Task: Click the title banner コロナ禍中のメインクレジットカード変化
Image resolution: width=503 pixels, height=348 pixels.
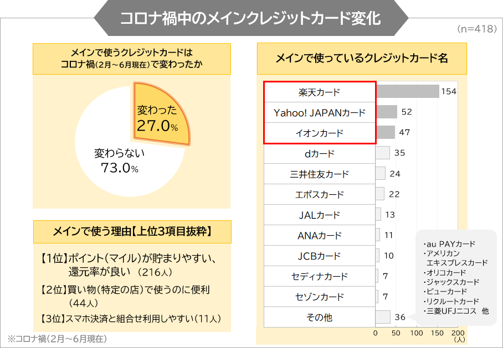Action: (x=251, y=18)
